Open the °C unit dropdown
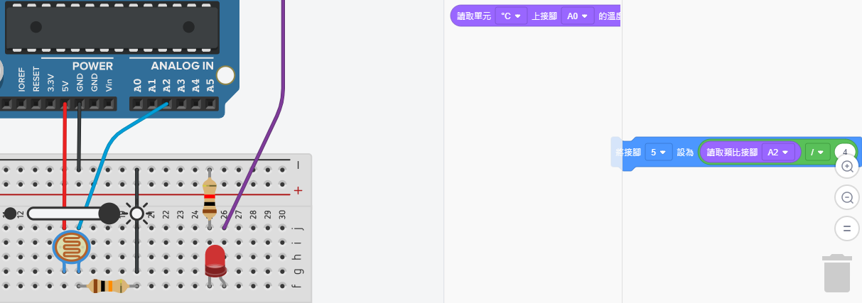Image resolution: width=862 pixels, height=303 pixels. pos(511,16)
